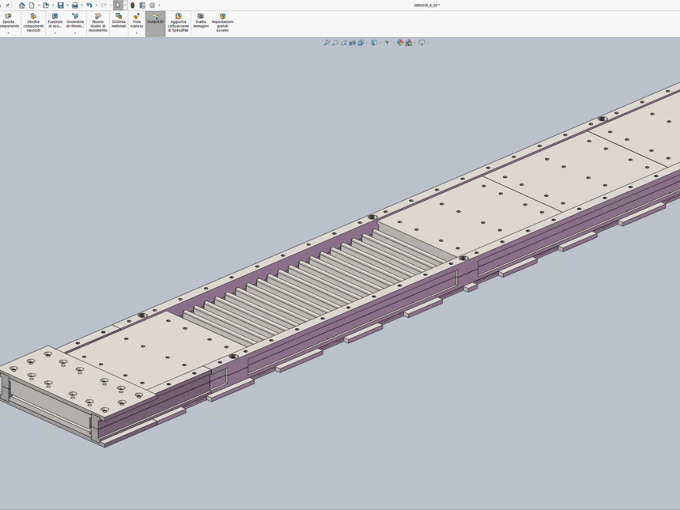Click Nuovo studio di movimento
The height and width of the screenshot is (510, 680).
point(98,22)
